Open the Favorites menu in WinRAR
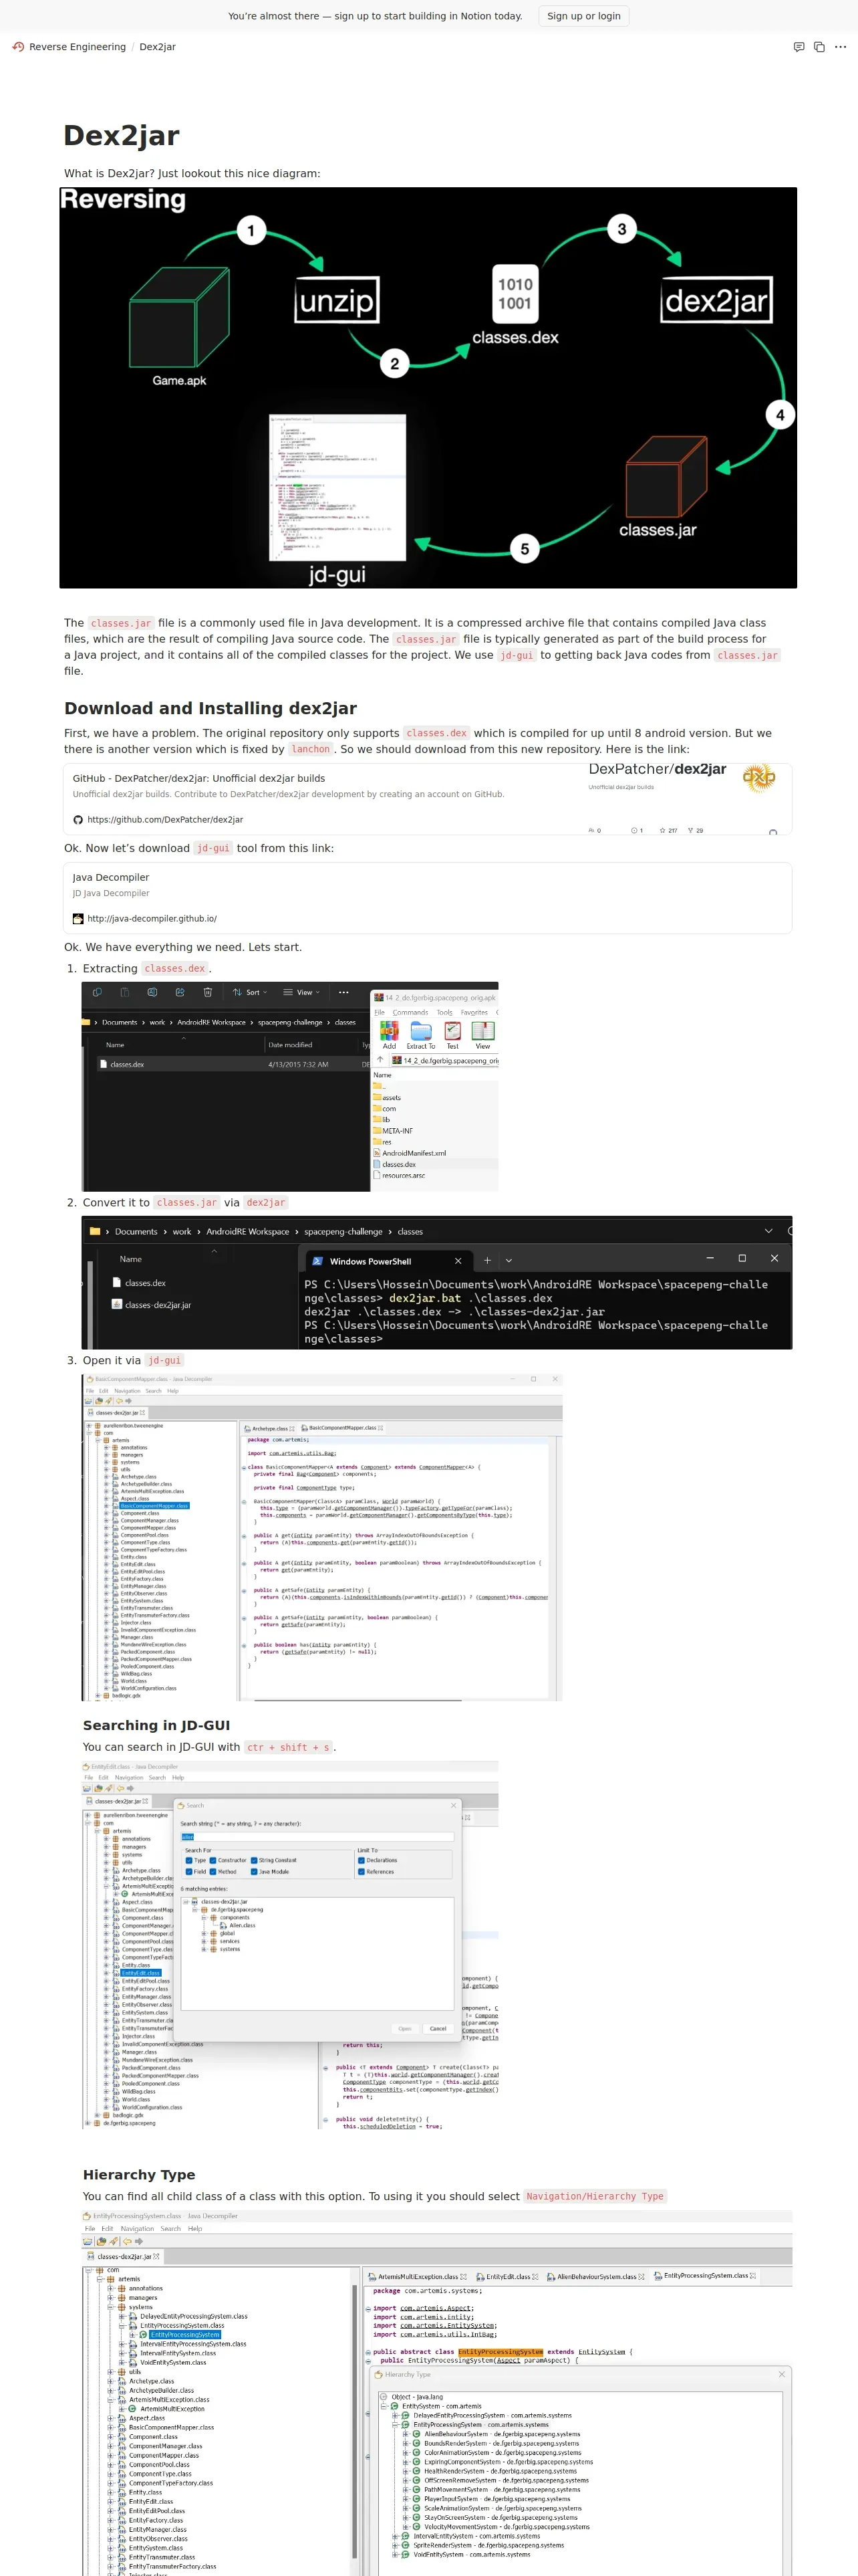This screenshot has width=858, height=2576. [474, 1012]
